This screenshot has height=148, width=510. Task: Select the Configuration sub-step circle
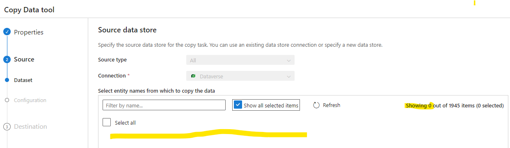tap(7, 100)
